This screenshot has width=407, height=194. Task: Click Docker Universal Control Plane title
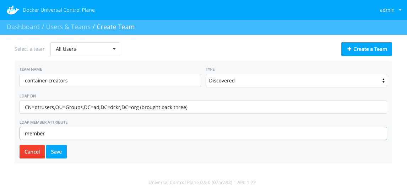point(59,10)
